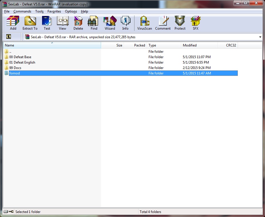Sort list by CRC32 column header
The width and height of the screenshot is (265, 217).
pos(228,45)
